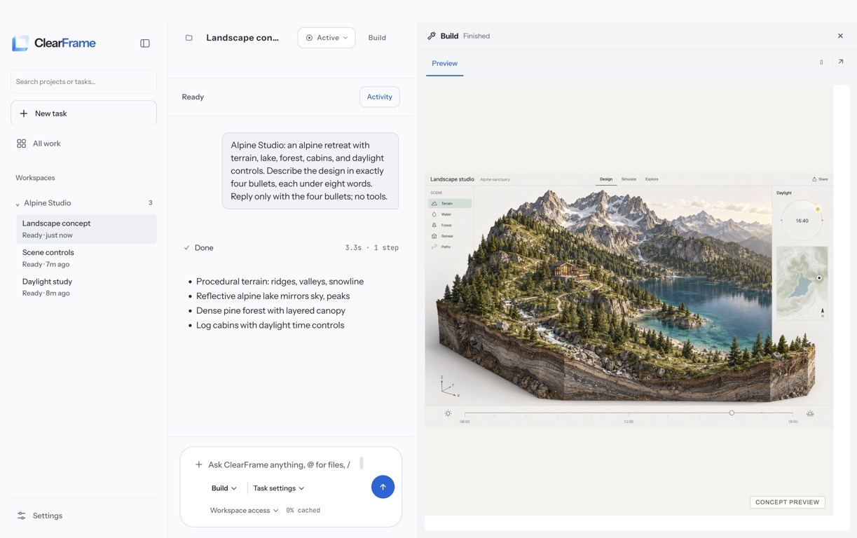
Task: Open the Scene controls task
Action: point(86,258)
